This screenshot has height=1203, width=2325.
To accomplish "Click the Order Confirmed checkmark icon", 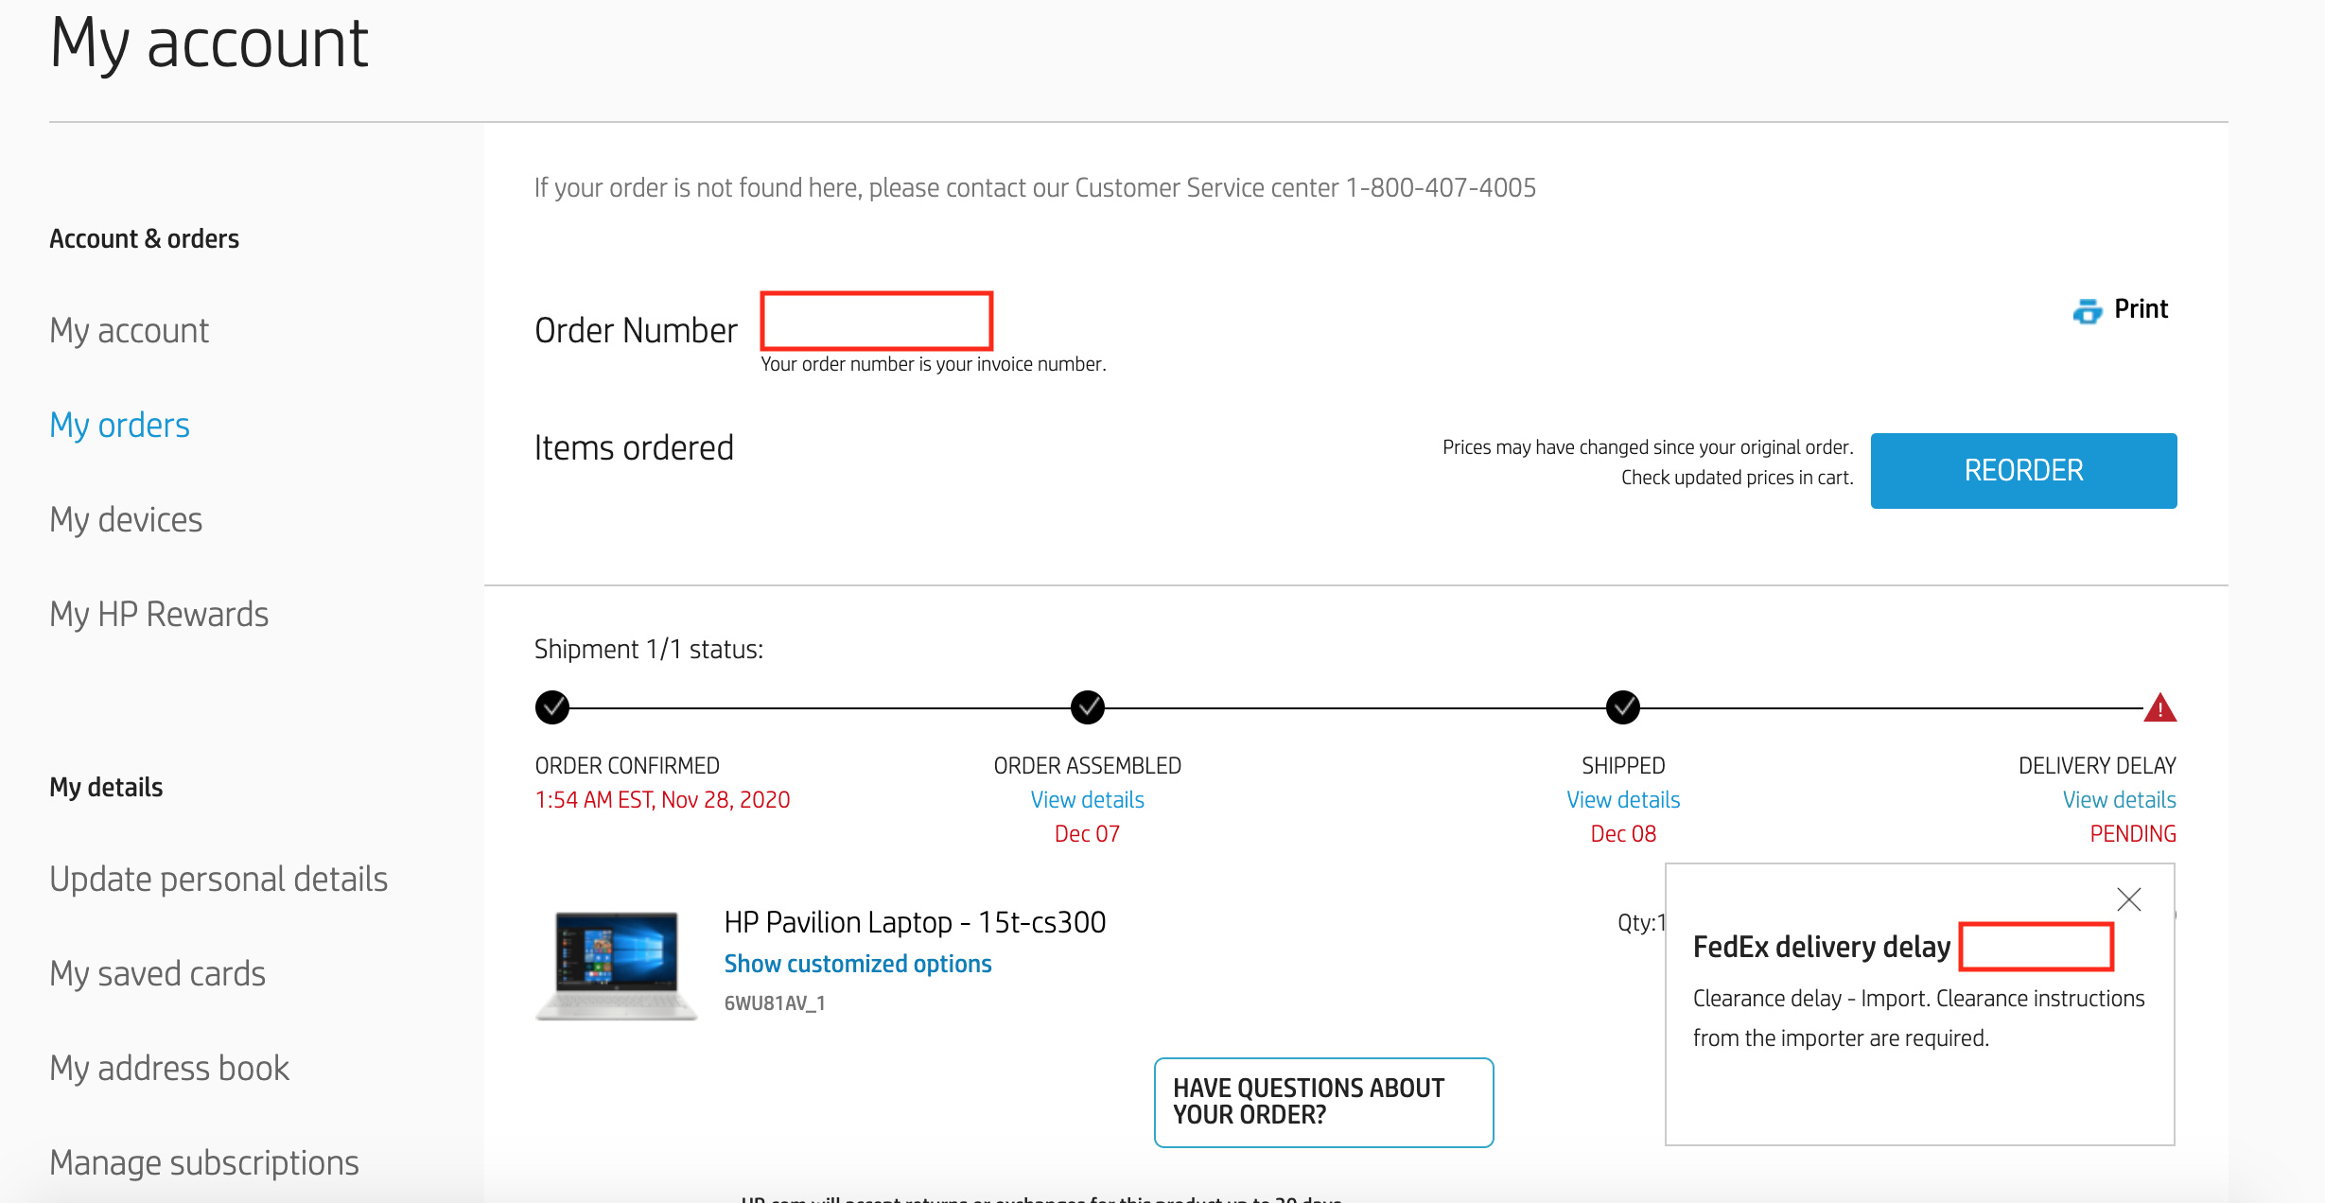I will point(552,707).
